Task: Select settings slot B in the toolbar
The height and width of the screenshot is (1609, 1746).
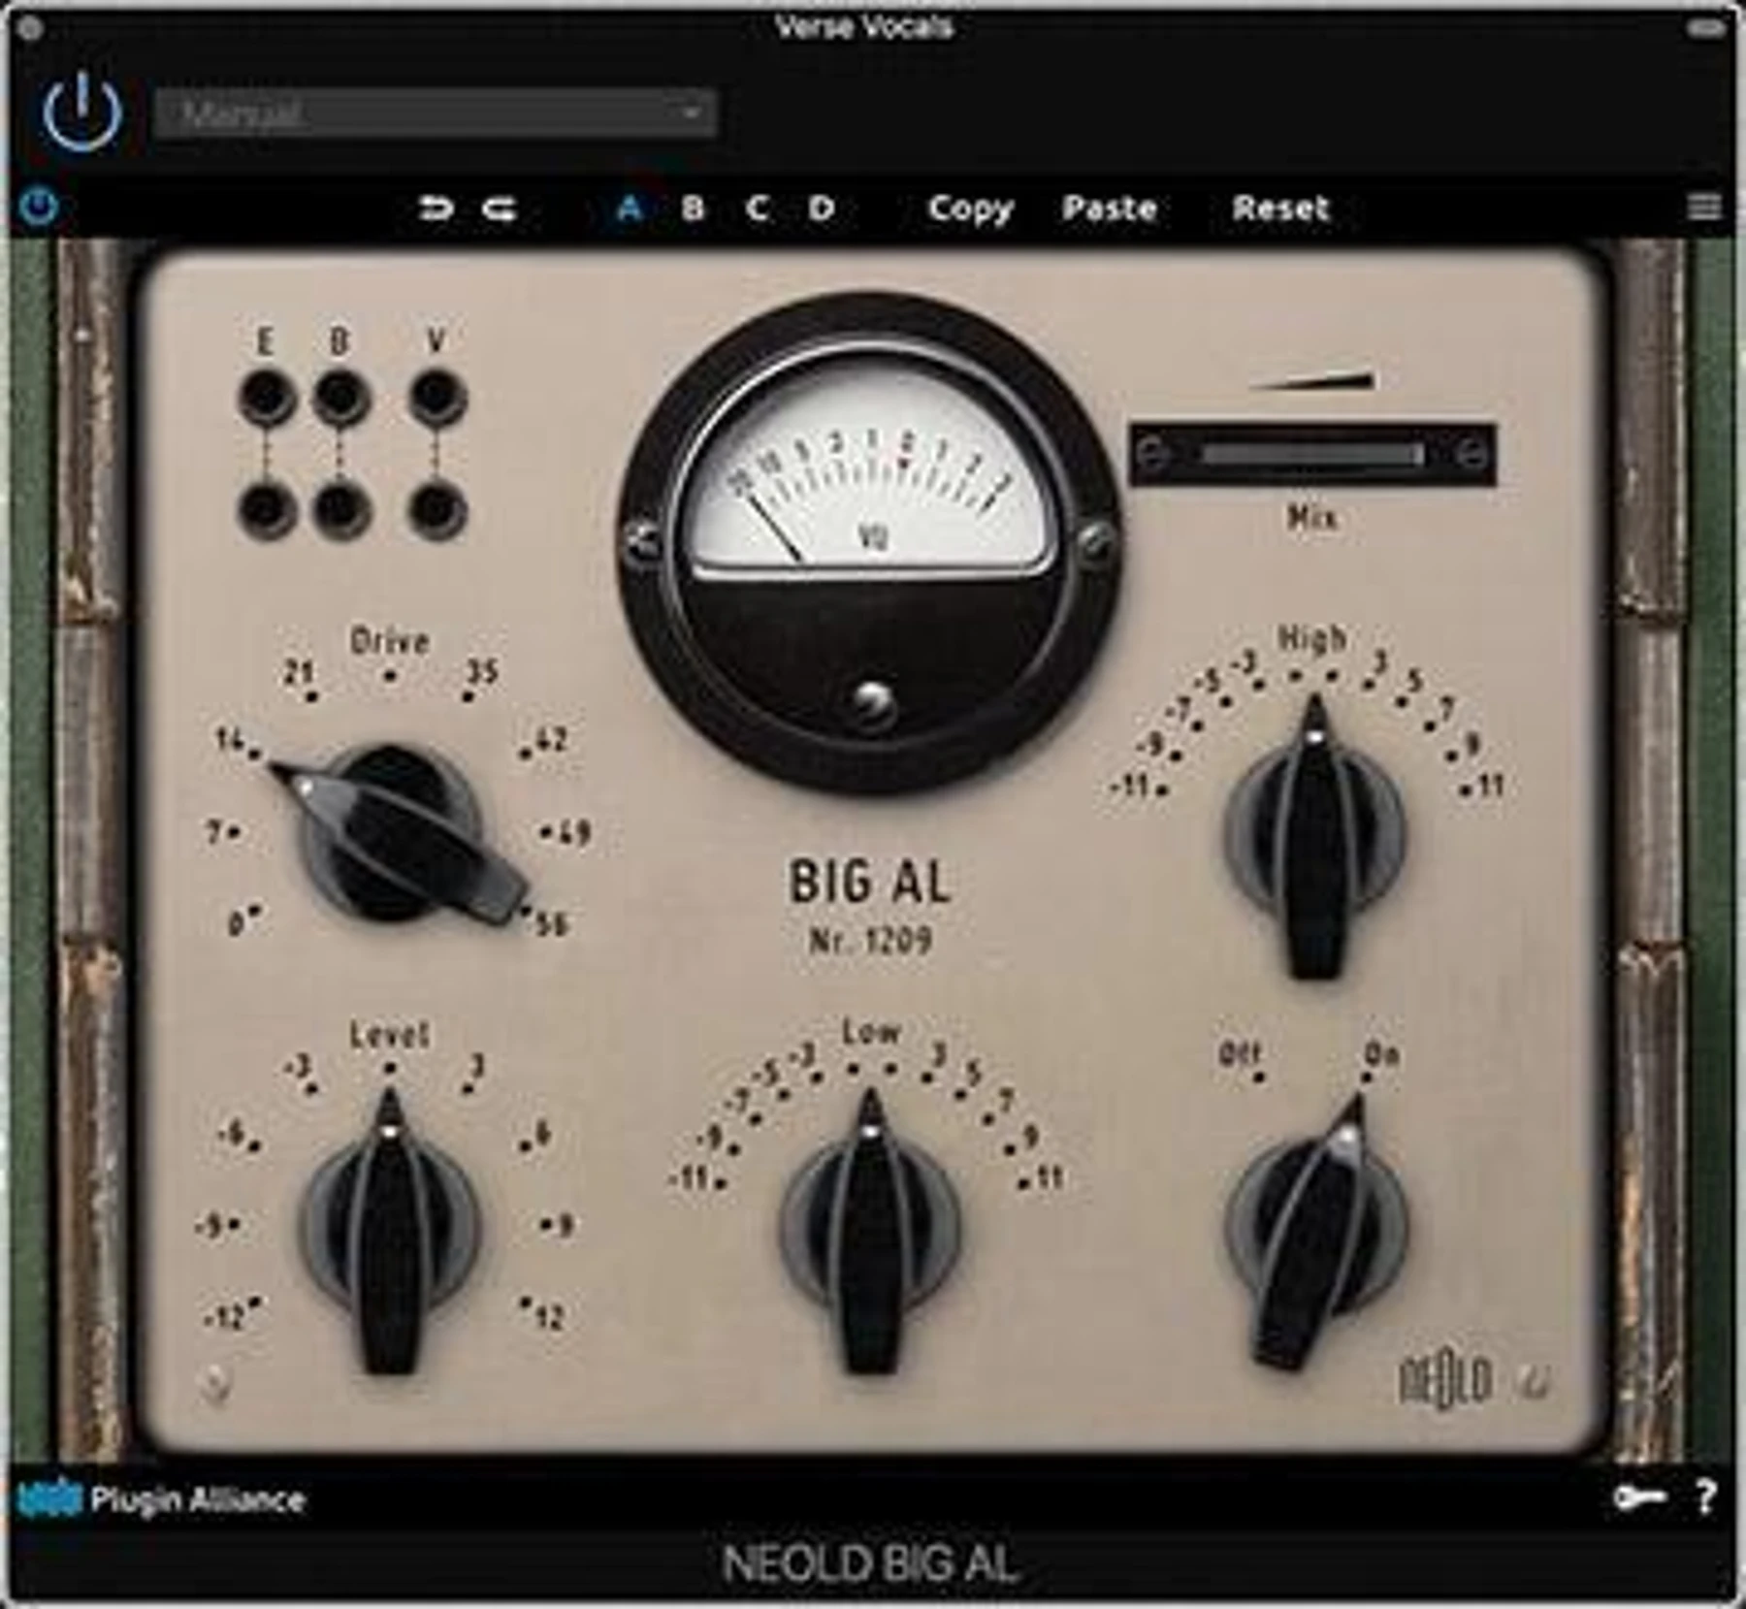Action: 693,208
